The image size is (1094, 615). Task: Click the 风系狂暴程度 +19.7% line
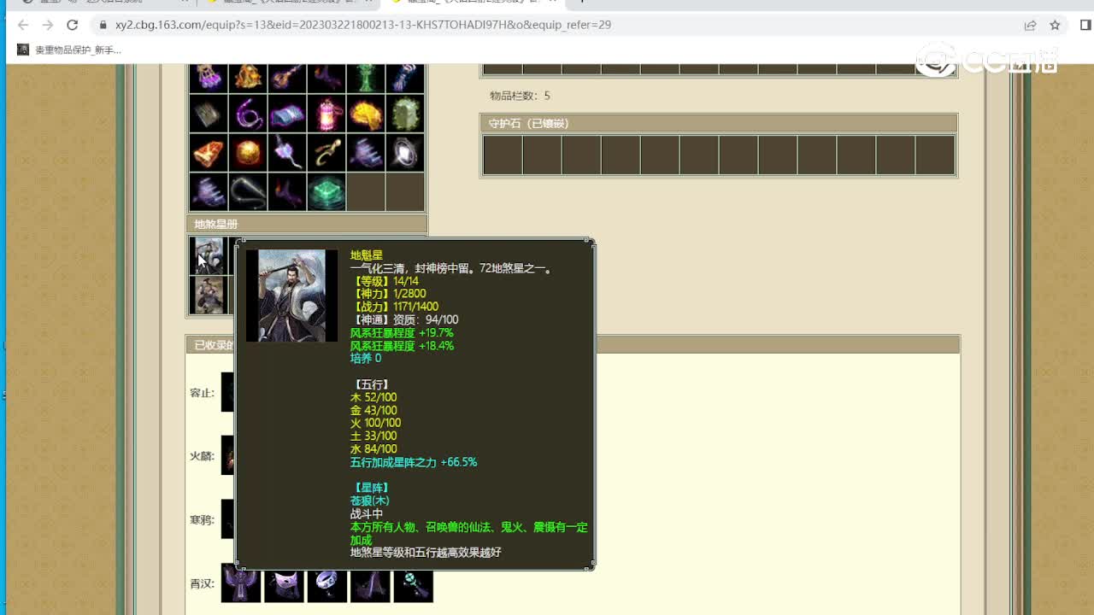(x=402, y=332)
